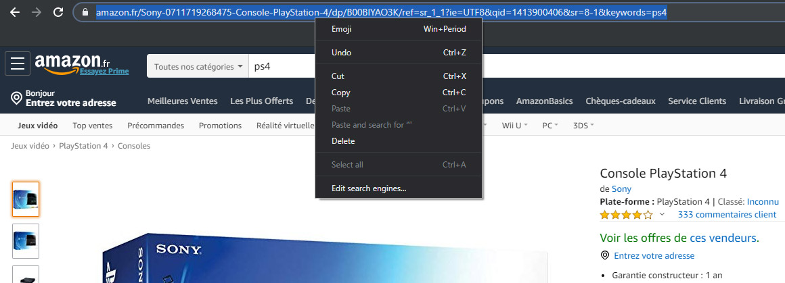The image size is (785, 283).
Task: Click the Amazon.fr logo
Action: pyautogui.click(x=72, y=63)
